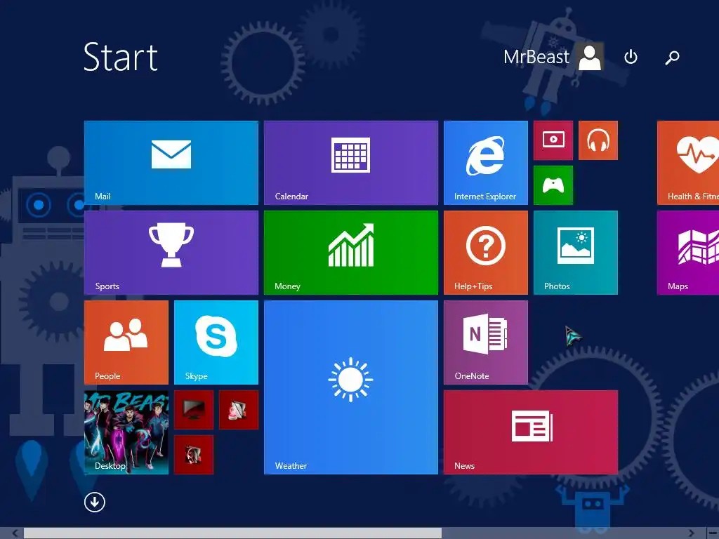The width and height of the screenshot is (719, 539).
Task: Open the small Video tile
Action: [x=553, y=140]
